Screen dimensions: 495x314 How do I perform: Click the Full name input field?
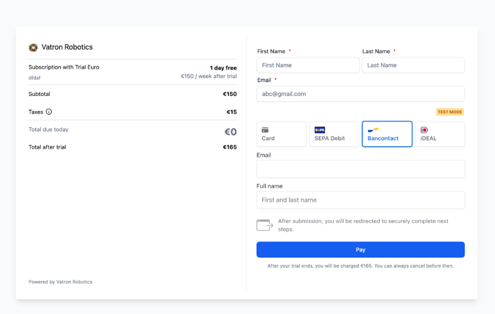point(361,200)
